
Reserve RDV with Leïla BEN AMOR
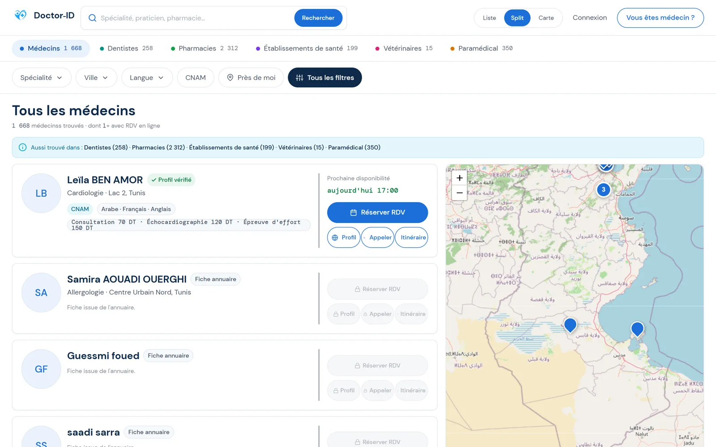378,212
